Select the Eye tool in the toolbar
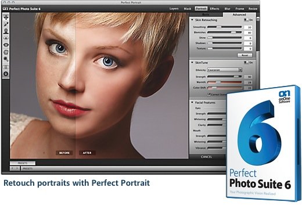The image size is (302, 209). [x=6, y=38]
